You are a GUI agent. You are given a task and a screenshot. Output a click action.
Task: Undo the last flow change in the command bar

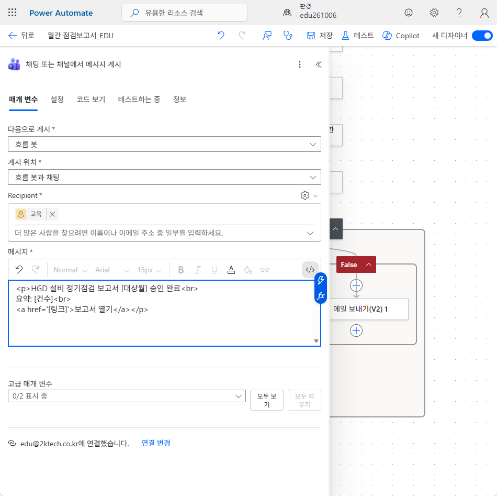pyautogui.click(x=221, y=35)
